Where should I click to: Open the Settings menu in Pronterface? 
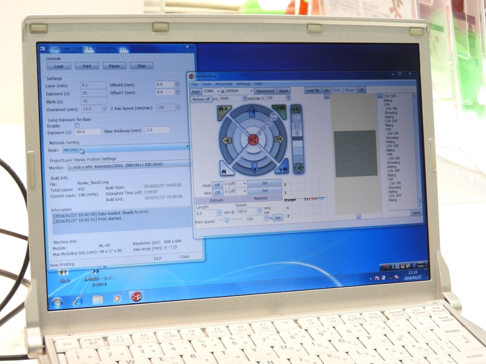(244, 84)
